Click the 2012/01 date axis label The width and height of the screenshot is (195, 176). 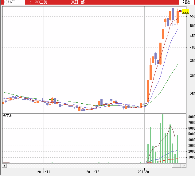(x=144, y=172)
